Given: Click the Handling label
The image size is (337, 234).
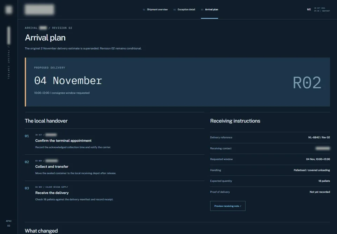Looking at the screenshot, I should coord(215,170).
